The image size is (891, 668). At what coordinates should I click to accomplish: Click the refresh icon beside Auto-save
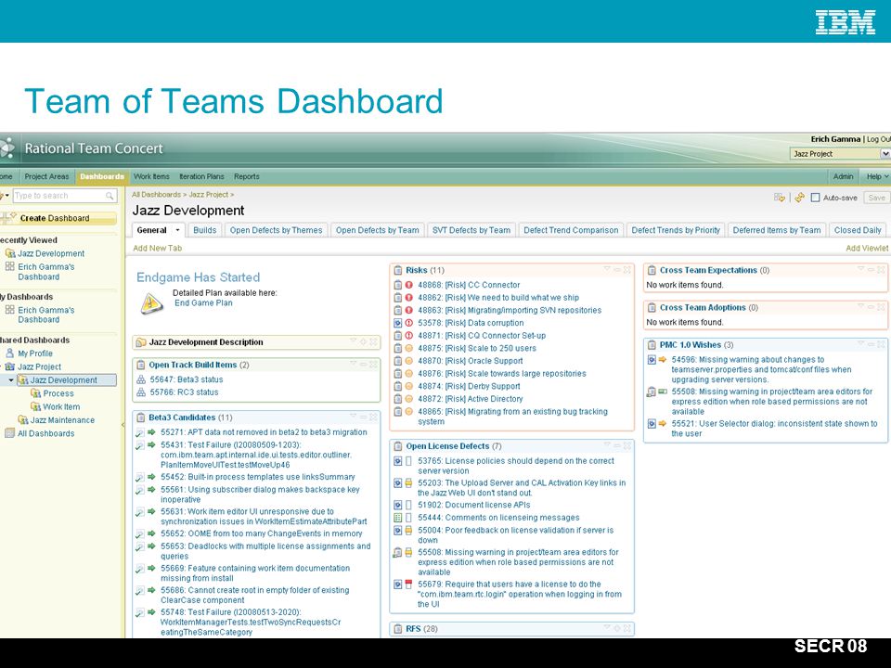point(799,198)
